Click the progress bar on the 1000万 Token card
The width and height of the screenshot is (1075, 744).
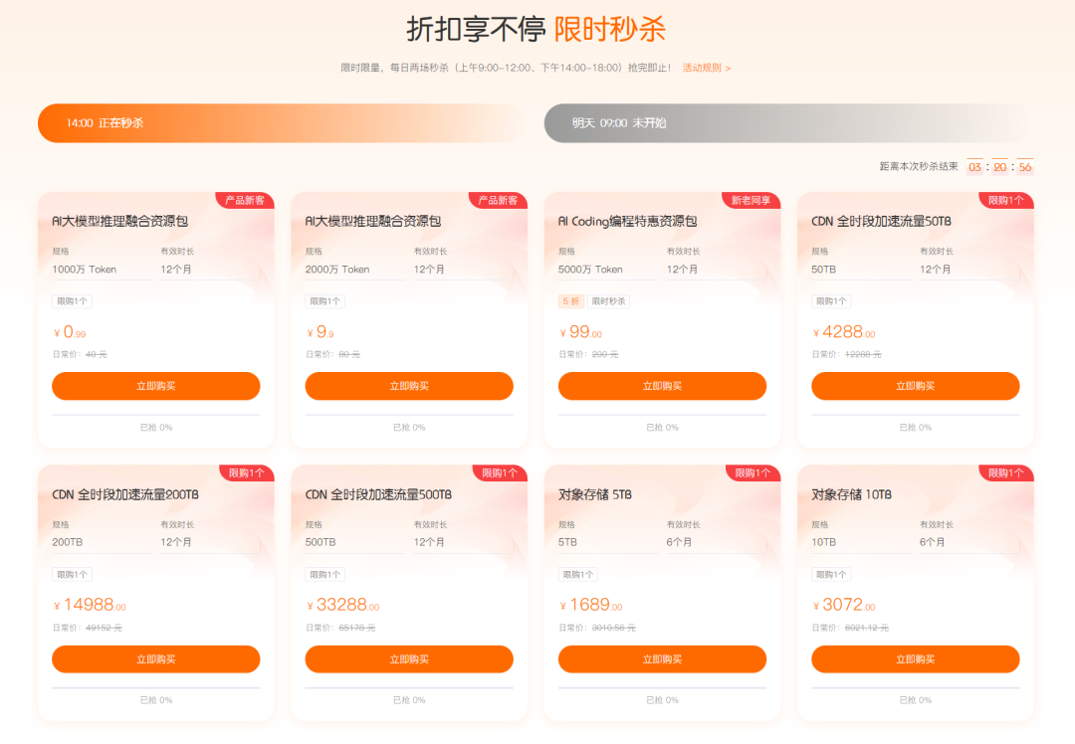[156, 415]
